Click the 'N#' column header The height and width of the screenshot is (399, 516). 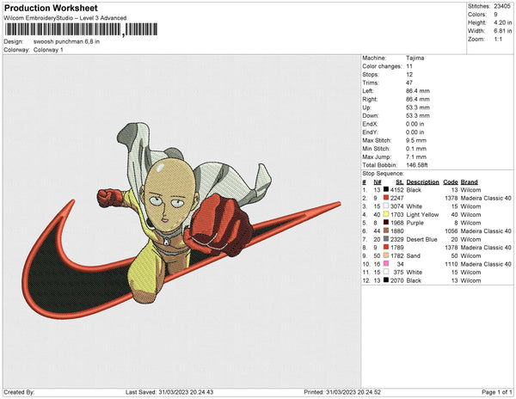tap(378, 182)
